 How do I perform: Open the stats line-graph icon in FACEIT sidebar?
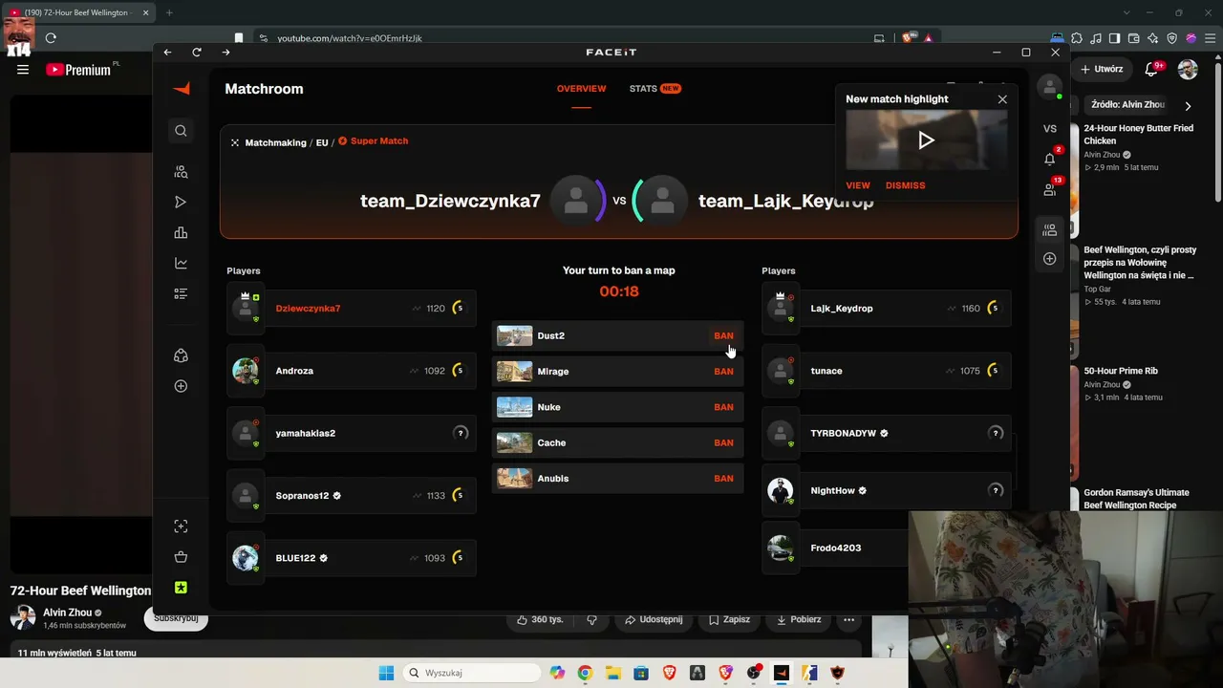(x=181, y=264)
